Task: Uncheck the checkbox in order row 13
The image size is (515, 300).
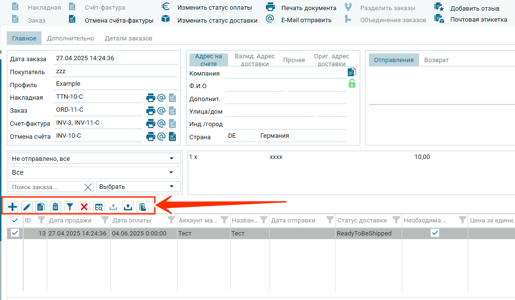Action: click(x=15, y=233)
